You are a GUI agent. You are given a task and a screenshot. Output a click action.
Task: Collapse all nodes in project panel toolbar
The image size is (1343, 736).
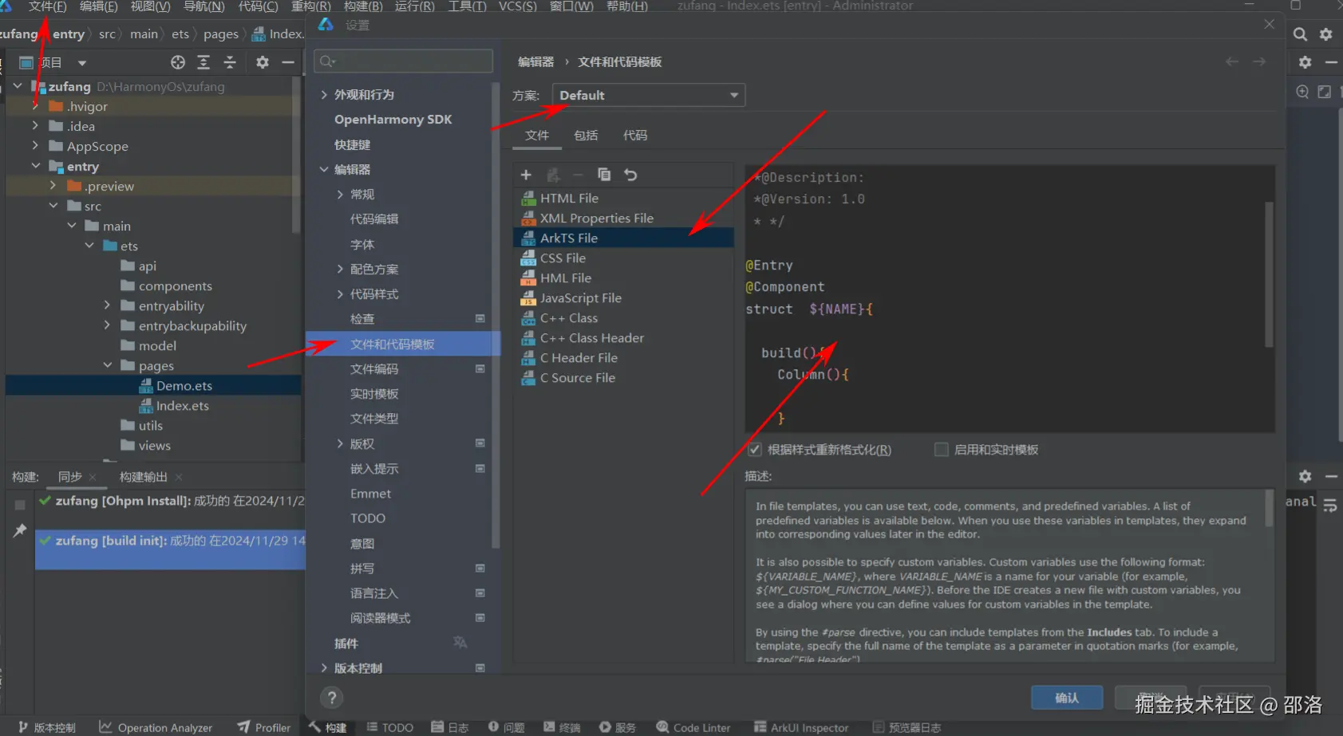(x=230, y=62)
